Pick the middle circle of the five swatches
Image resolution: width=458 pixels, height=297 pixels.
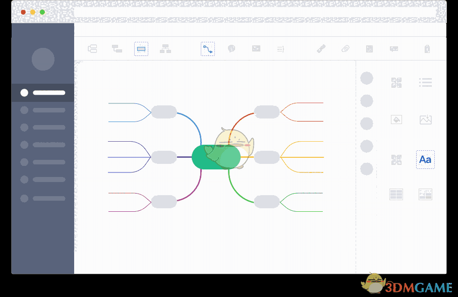367,124
